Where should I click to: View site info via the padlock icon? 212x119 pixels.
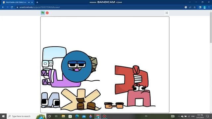pyautogui.click(x=17, y=7)
